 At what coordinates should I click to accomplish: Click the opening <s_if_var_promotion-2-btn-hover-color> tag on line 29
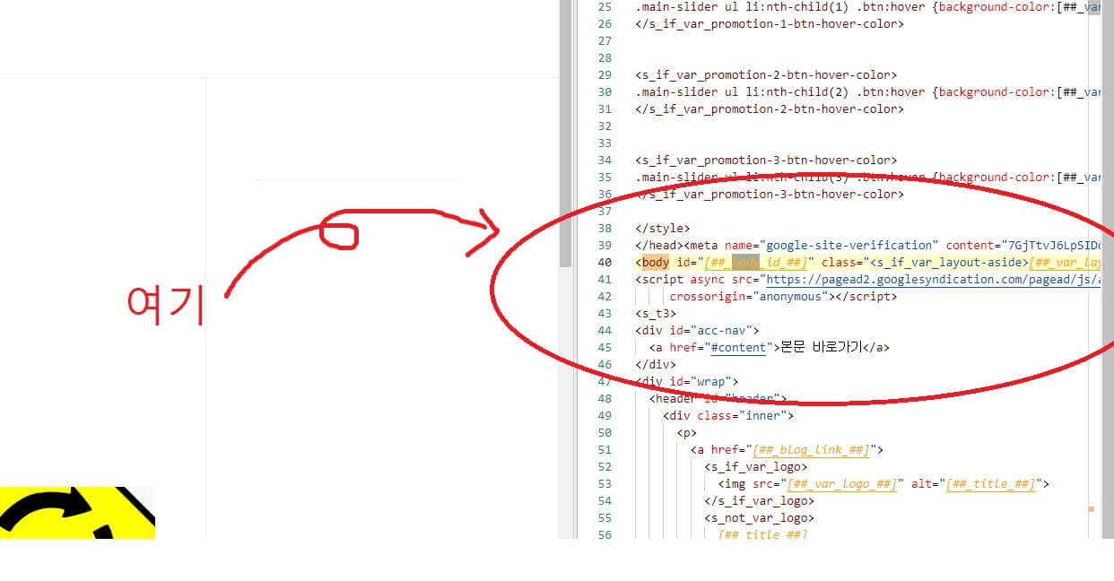coord(766,75)
